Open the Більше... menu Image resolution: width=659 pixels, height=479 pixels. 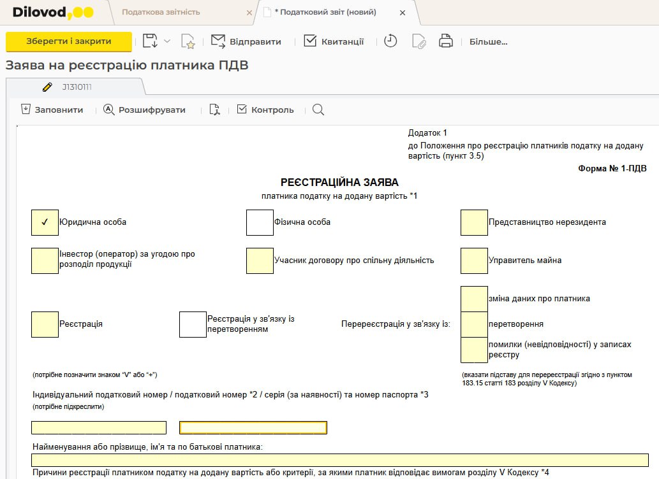pos(488,42)
